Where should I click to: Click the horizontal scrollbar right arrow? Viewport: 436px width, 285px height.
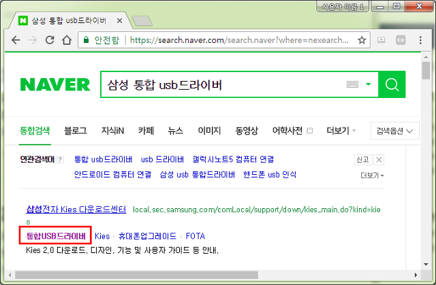click(x=416, y=275)
